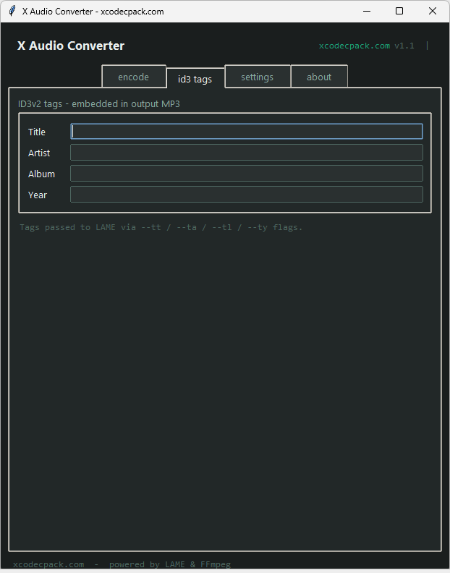Viewport: 450px width, 573px height.
Task: Close the X Audio Converter window
Action: point(432,11)
